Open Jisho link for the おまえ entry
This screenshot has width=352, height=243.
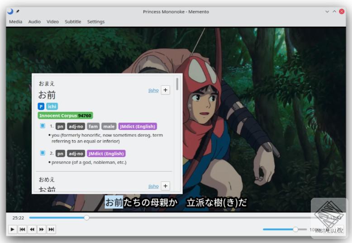(153, 91)
